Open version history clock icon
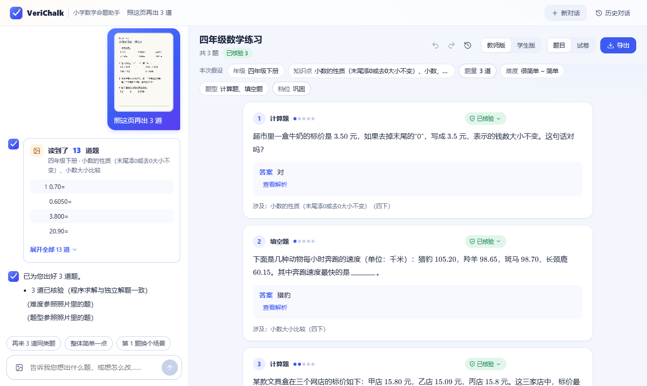647x386 pixels. coord(468,45)
